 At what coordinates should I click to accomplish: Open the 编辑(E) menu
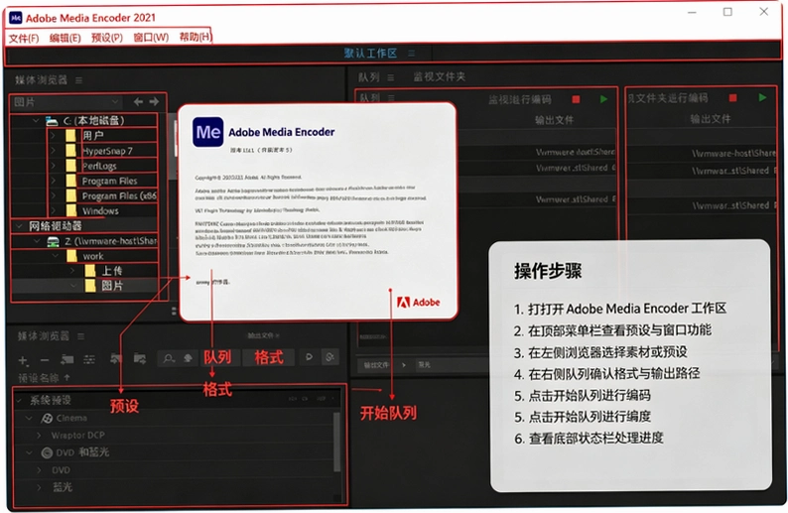click(x=65, y=38)
